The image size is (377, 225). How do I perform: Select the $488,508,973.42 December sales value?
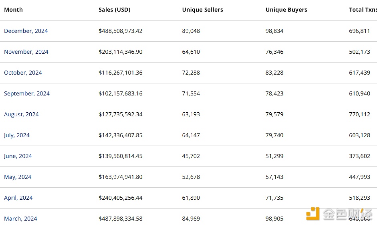[x=121, y=31]
